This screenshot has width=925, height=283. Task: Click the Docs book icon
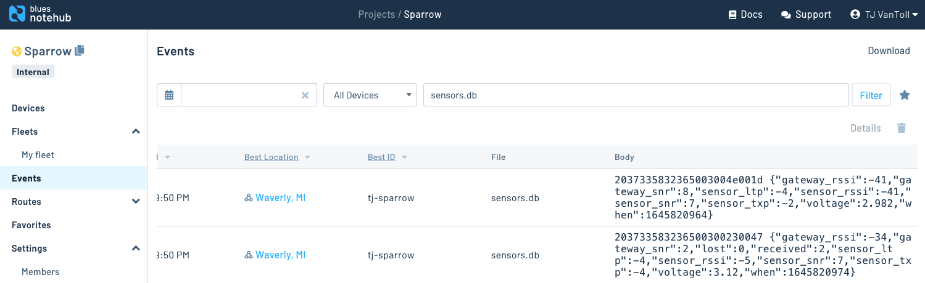(732, 15)
